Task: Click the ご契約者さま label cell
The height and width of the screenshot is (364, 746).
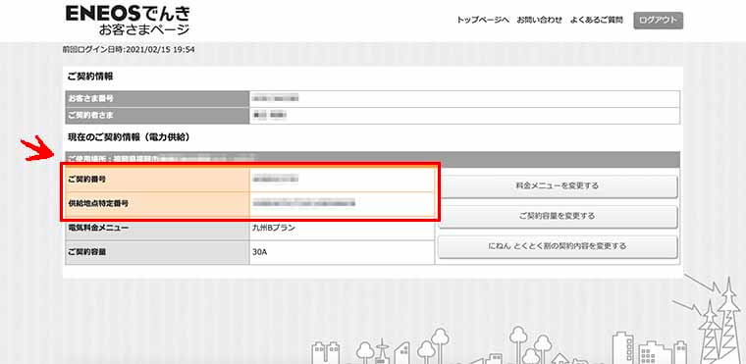Action: pyautogui.click(x=157, y=115)
